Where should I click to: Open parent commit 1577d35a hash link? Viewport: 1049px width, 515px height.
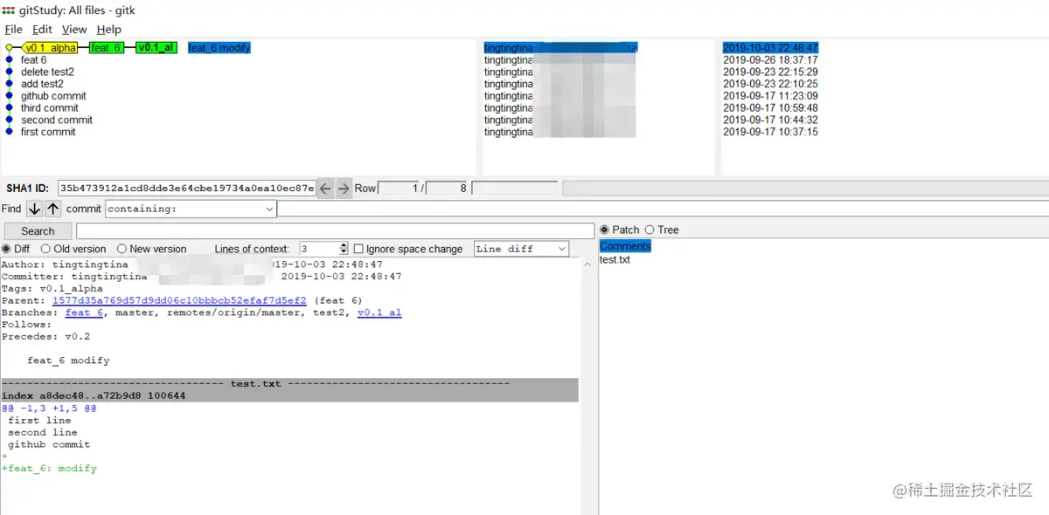click(179, 300)
